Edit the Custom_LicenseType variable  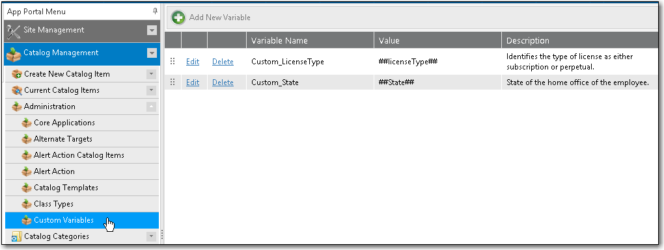click(x=193, y=62)
